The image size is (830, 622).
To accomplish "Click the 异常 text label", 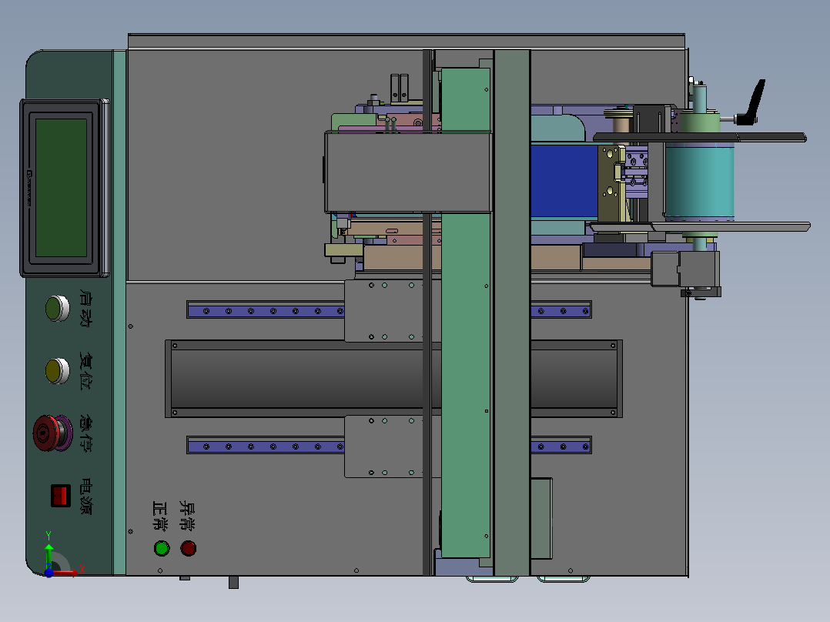I will [187, 516].
